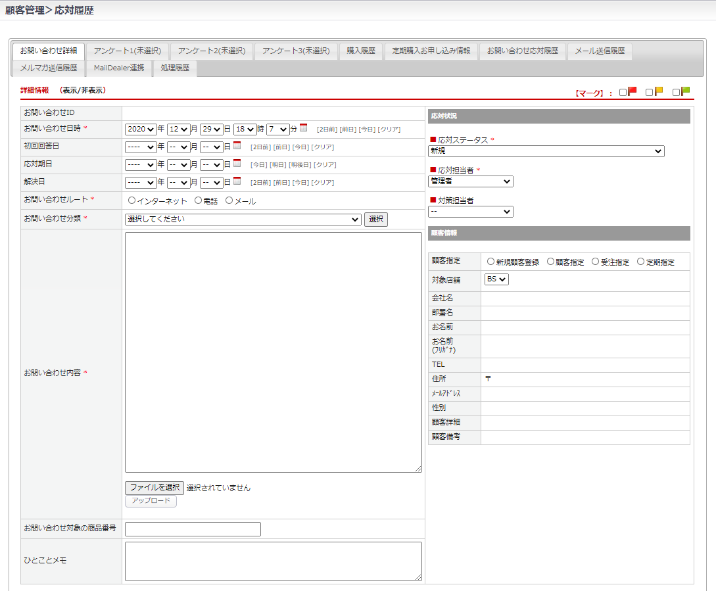Open the メール送信履歴 tab
Screen dimensions: 716x591
[x=599, y=51]
